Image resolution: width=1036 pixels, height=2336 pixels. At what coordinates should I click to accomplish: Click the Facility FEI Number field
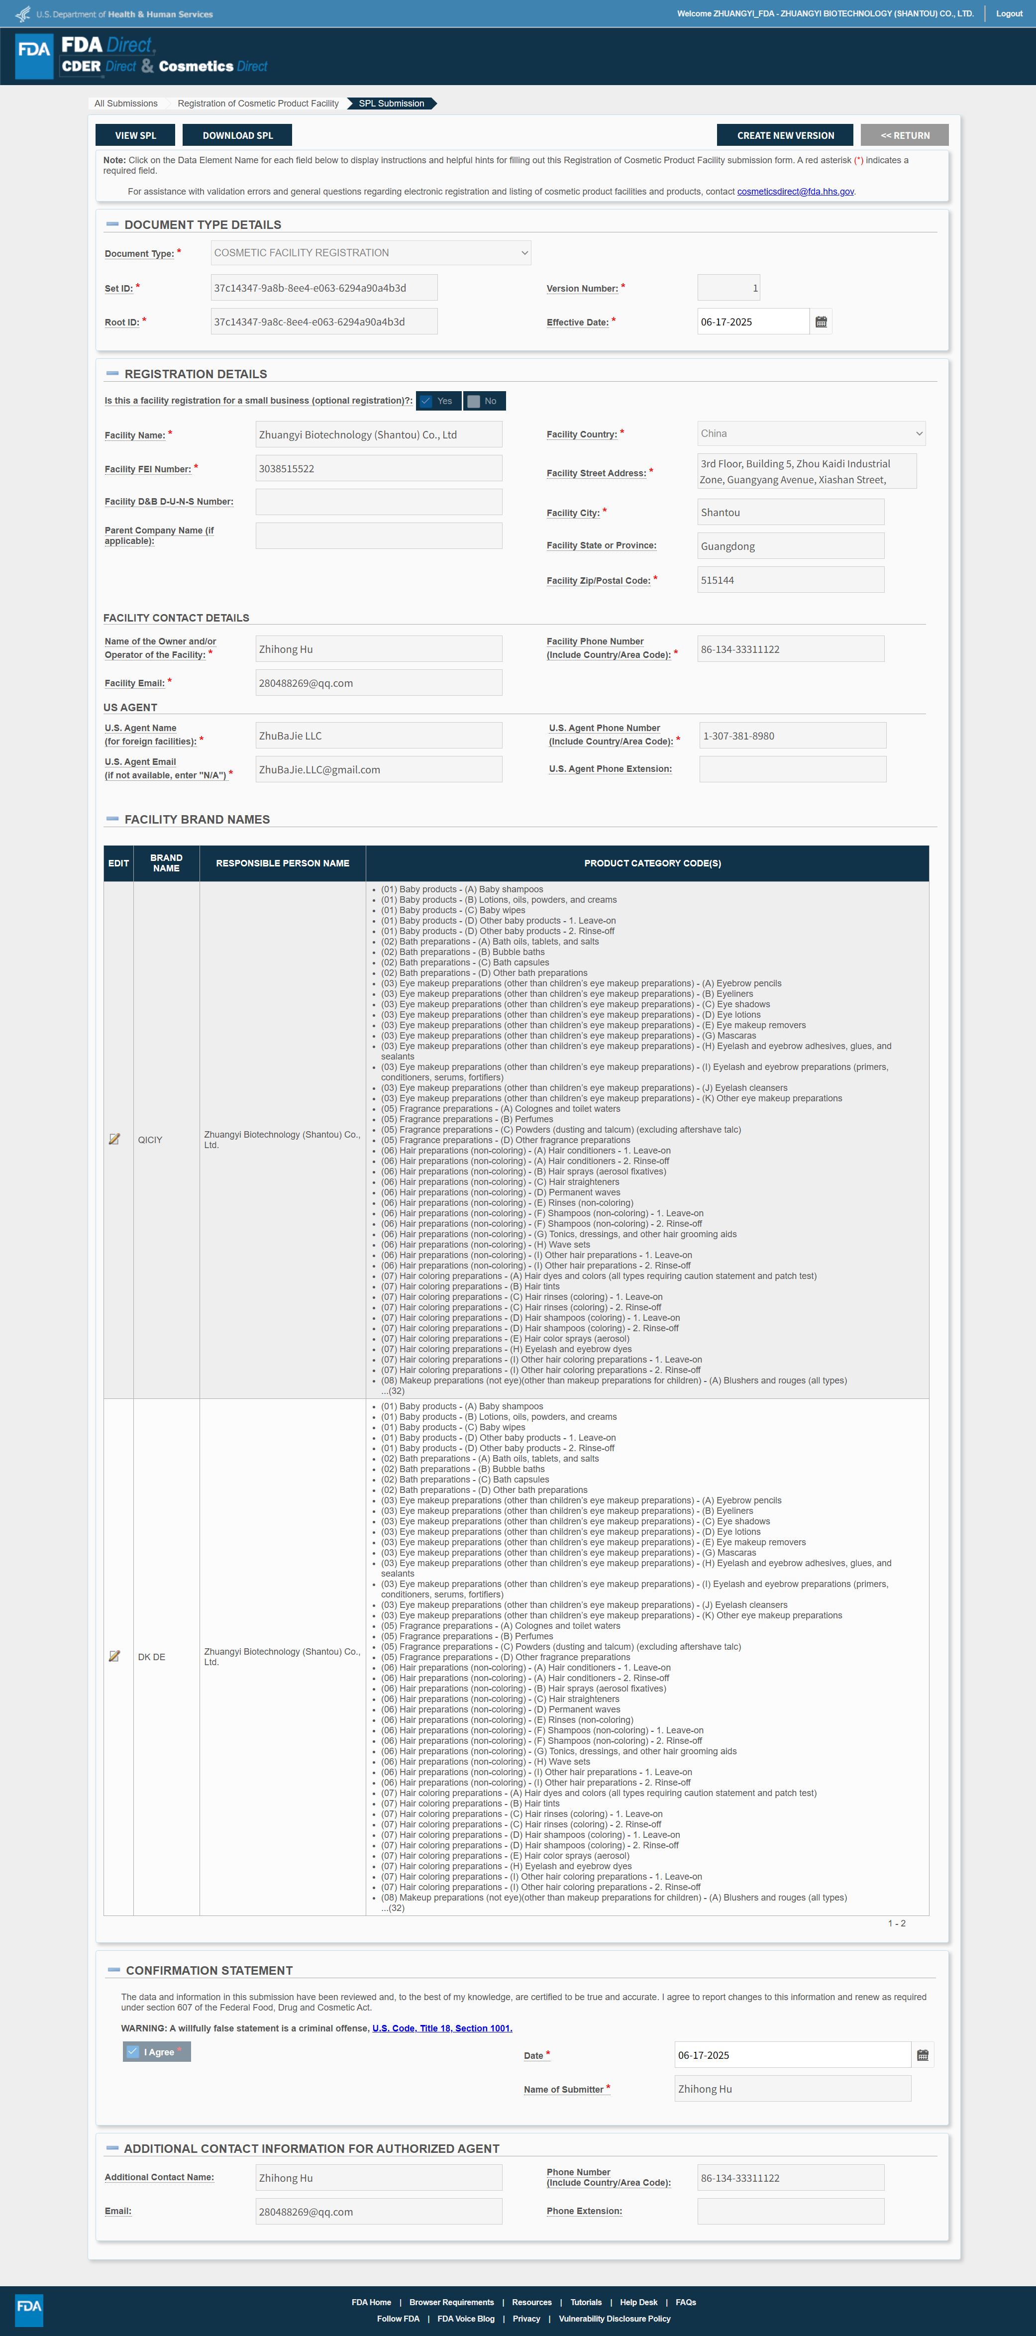click(379, 469)
